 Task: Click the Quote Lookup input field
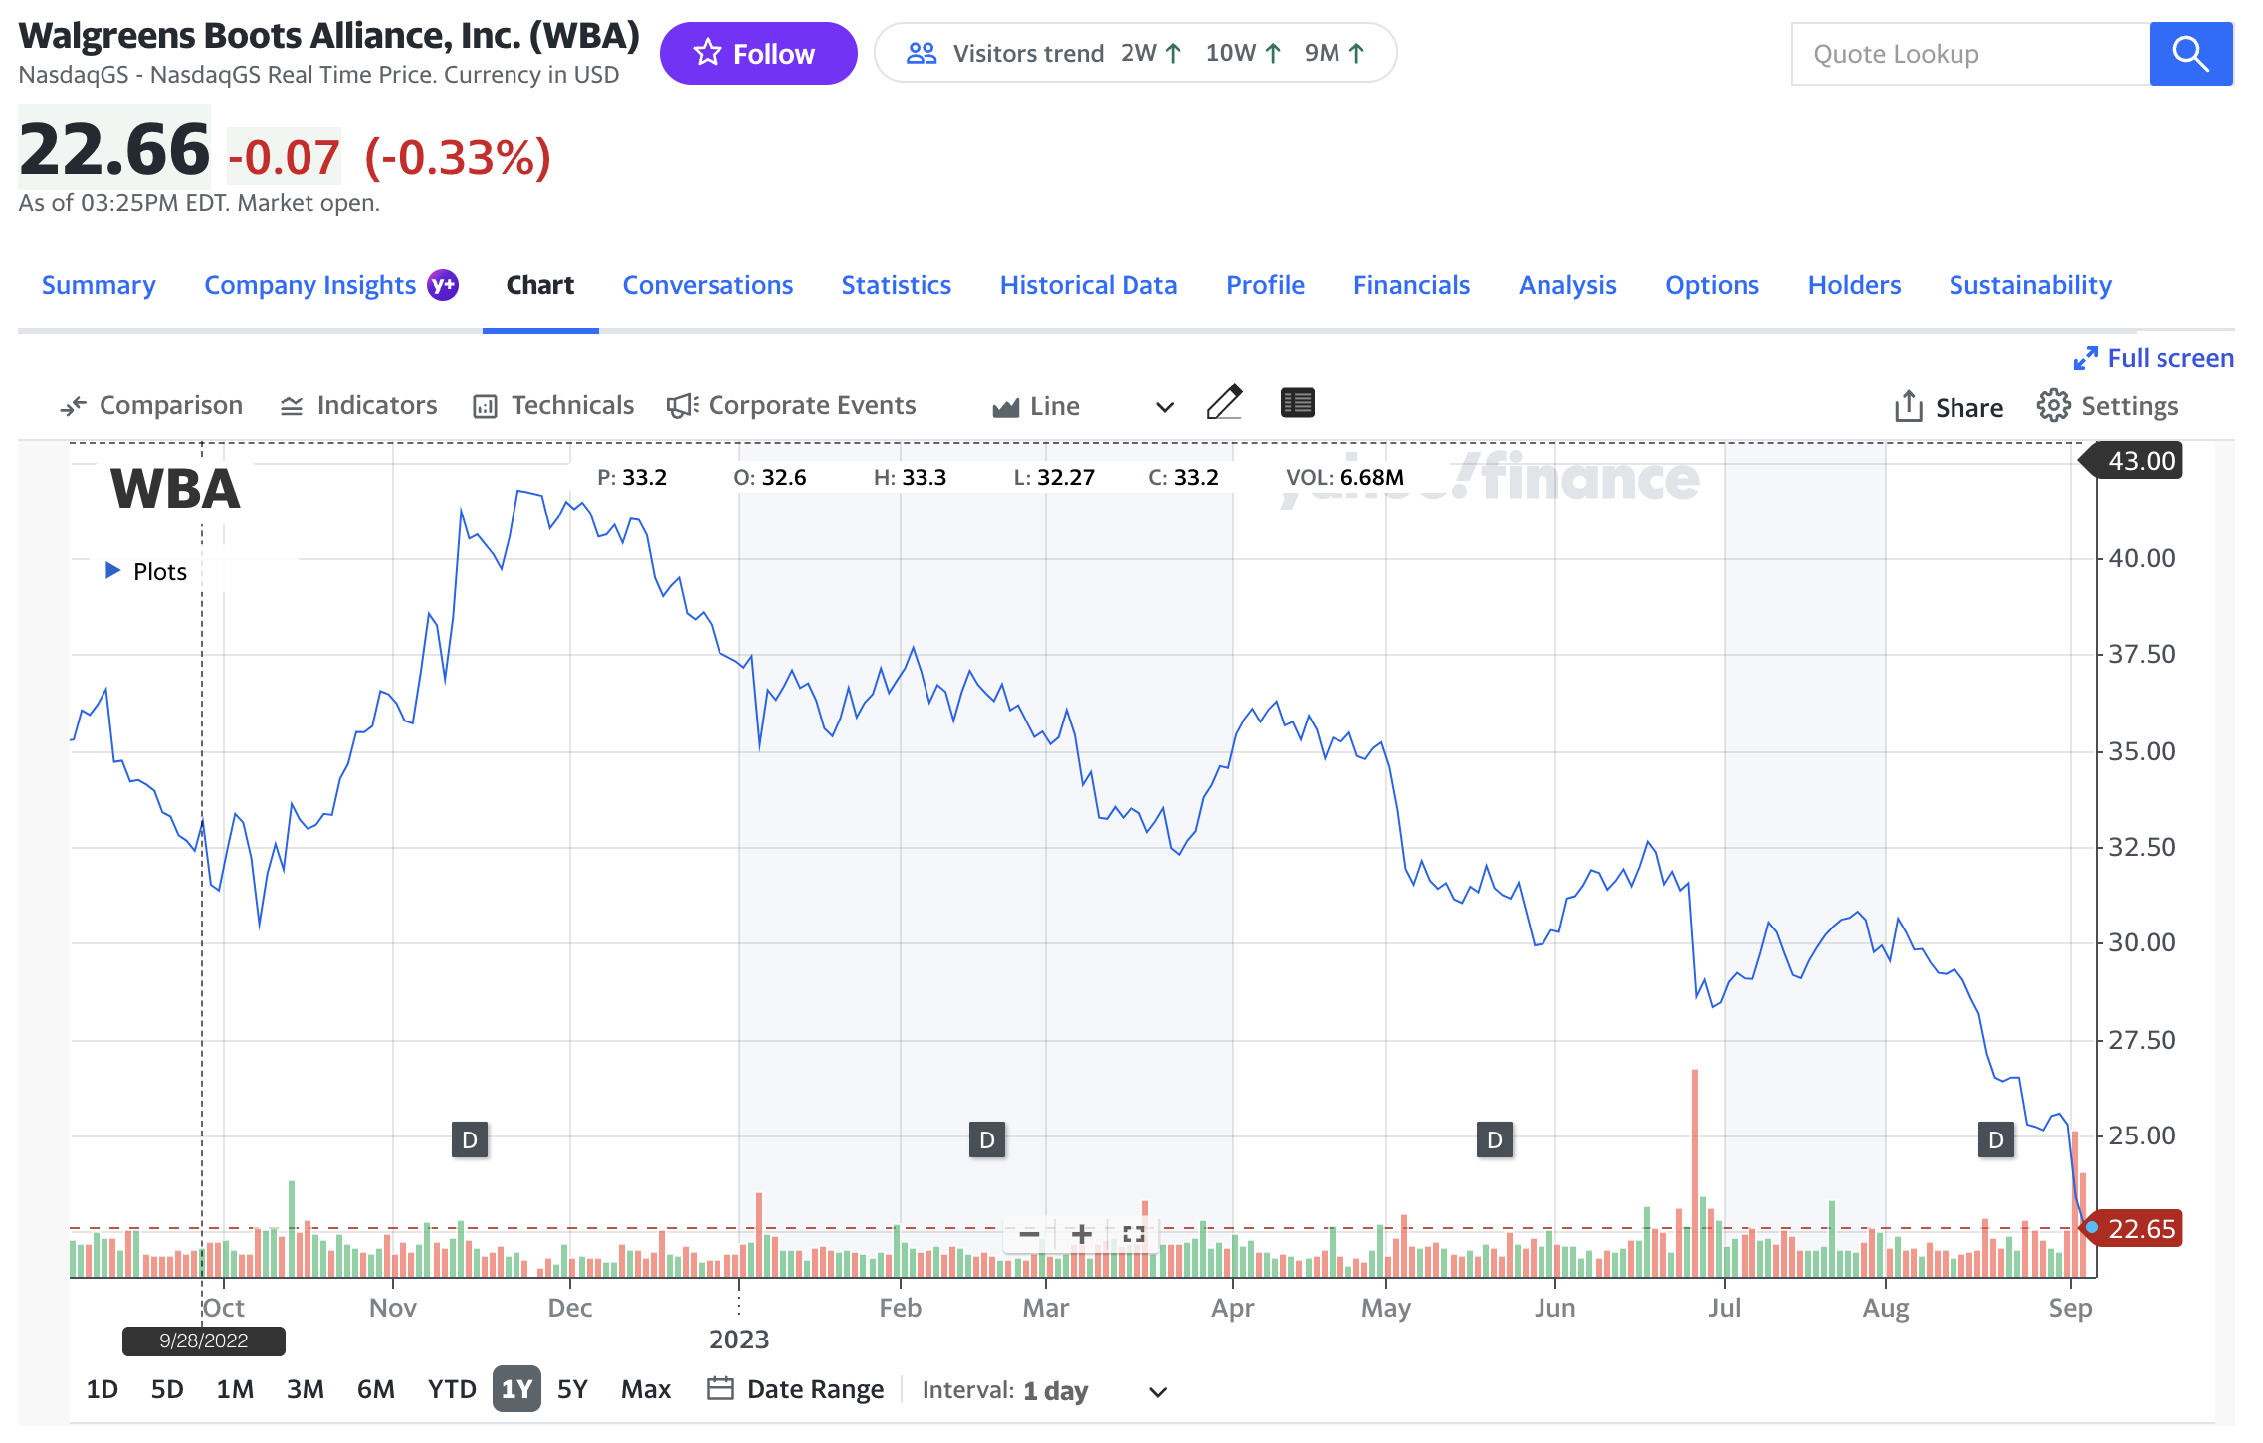[1970, 54]
